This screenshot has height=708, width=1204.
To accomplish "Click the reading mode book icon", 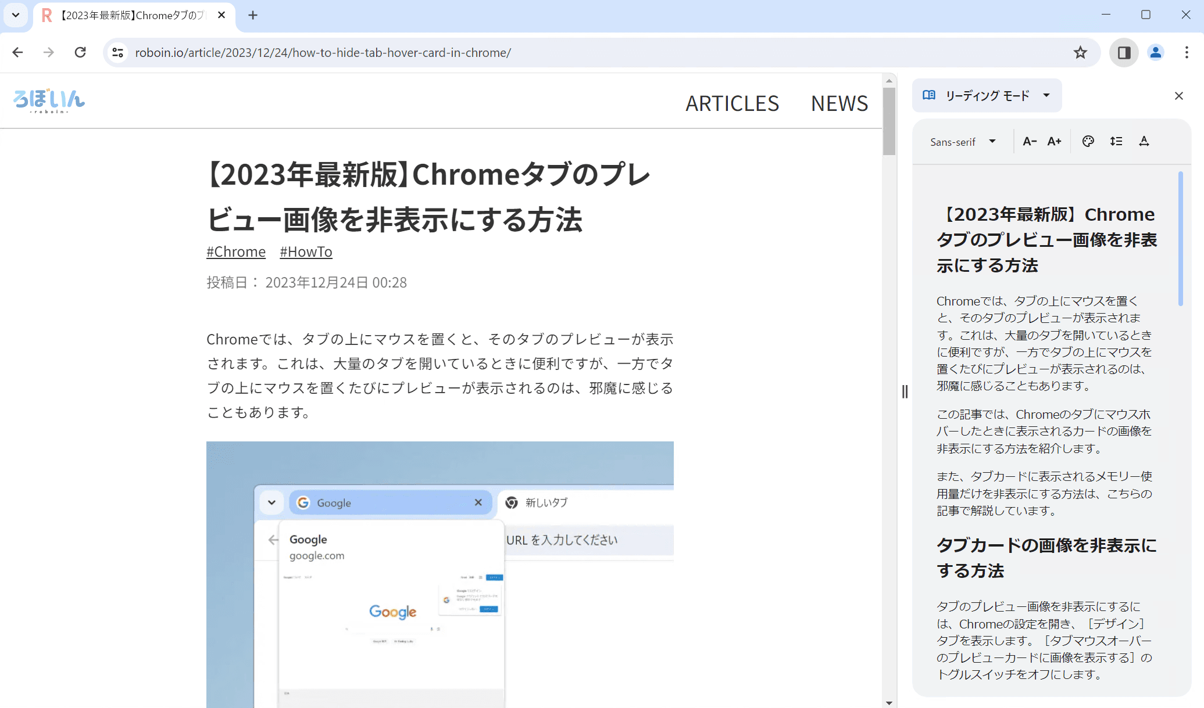I will (x=929, y=95).
